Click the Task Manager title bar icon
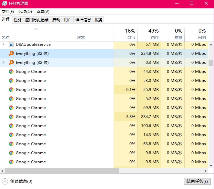214x189 pixels. click(4, 4)
